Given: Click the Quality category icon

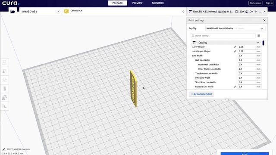Looking at the screenshot, I should click(x=194, y=43).
